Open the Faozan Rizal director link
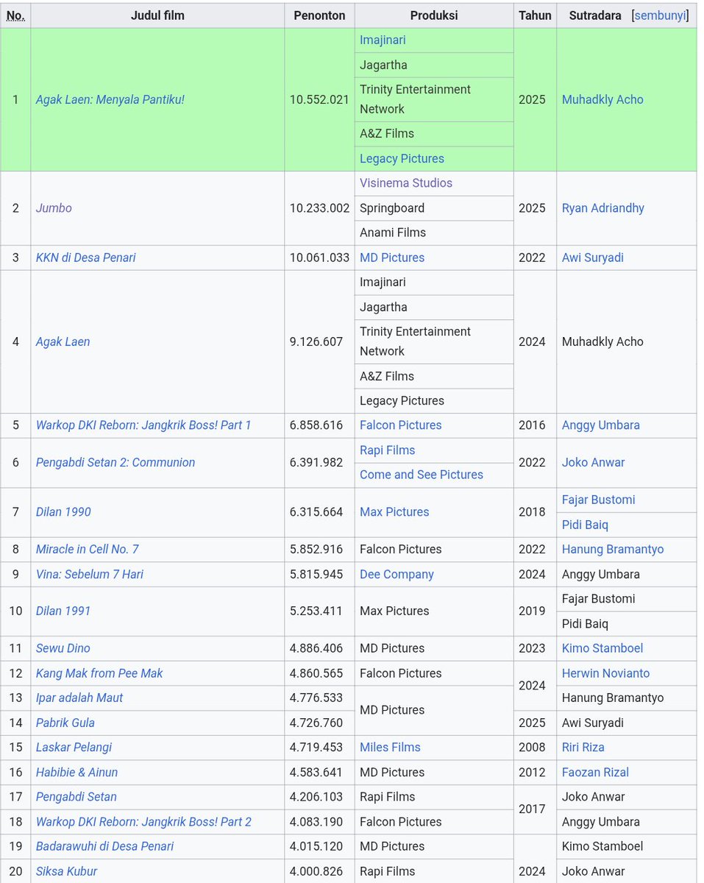 tap(596, 773)
